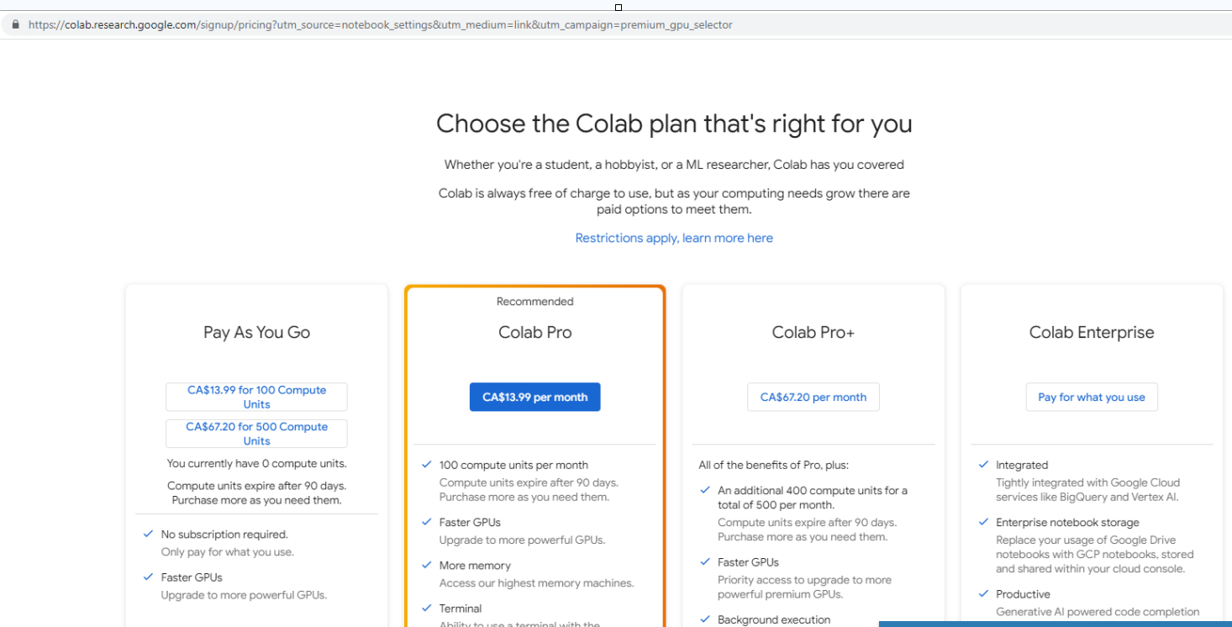Image resolution: width=1232 pixels, height=627 pixels.
Task: Click the checkmark next to "Terminal"
Action: click(x=427, y=608)
